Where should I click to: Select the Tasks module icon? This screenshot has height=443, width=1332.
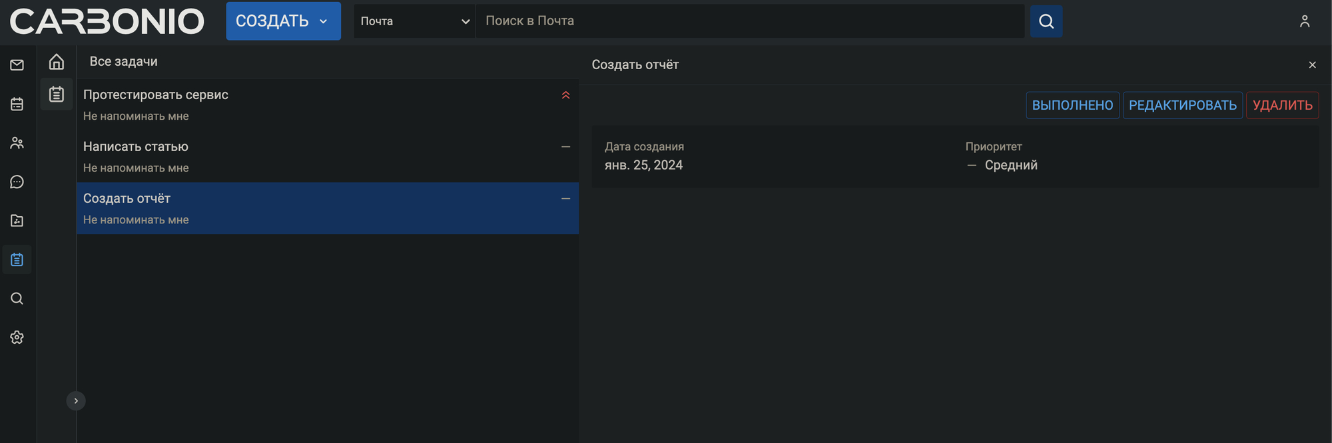(x=17, y=259)
